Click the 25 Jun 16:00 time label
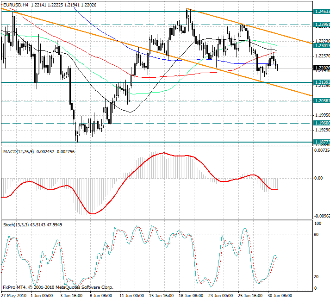The image size is (330, 299). pyautogui.click(x=250, y=296)
